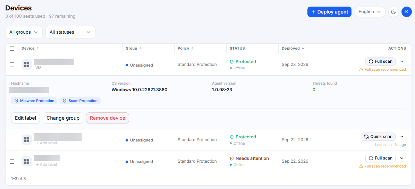
Task: Toggle dark mode moon icon
Action: (393, 12)
